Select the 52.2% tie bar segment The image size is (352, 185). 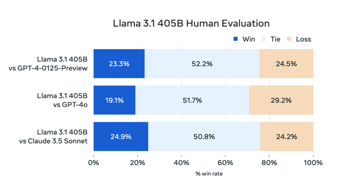point(202,63)
